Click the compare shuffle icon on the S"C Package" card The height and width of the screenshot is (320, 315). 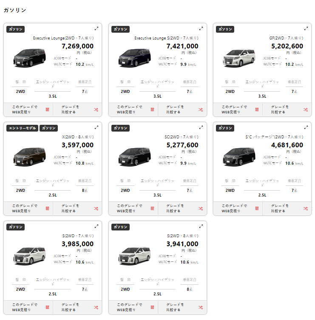305,208
